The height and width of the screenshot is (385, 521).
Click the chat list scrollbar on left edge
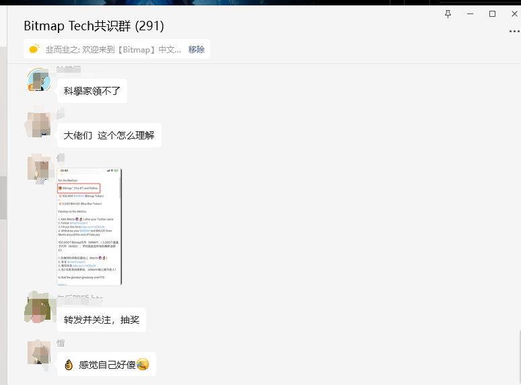[3, 198]
